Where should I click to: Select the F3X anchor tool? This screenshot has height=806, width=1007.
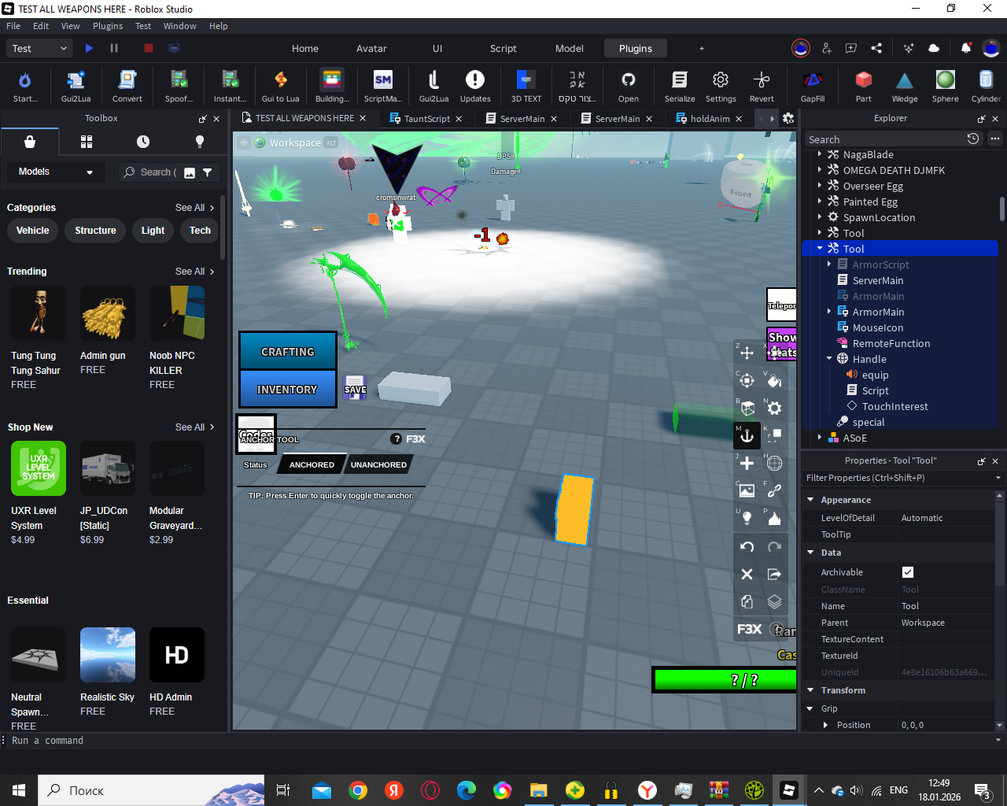coord(747,435)
